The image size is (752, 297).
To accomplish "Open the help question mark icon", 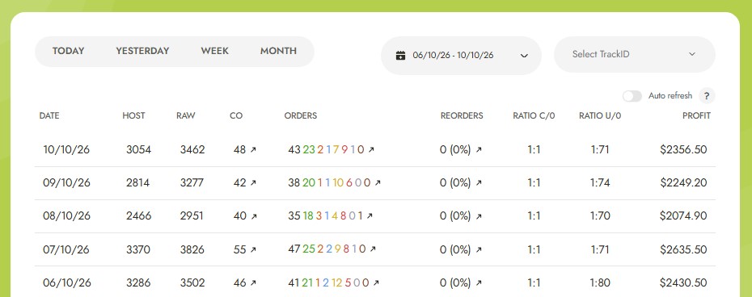I will coord(707,96).
